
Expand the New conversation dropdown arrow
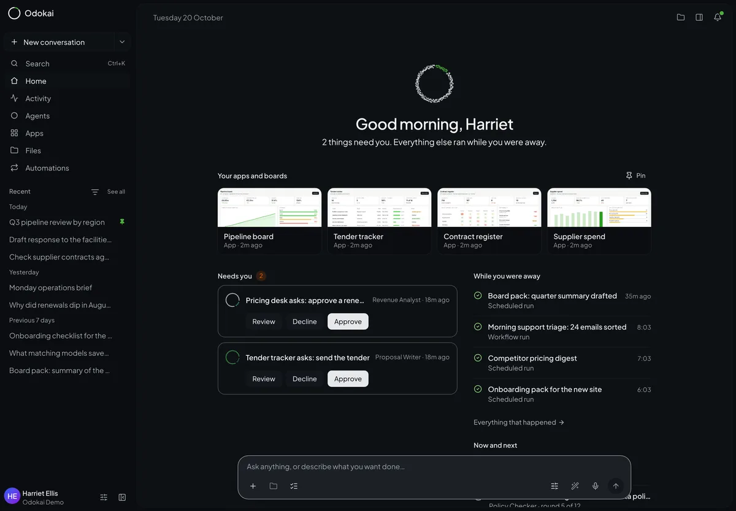point(122,42)
